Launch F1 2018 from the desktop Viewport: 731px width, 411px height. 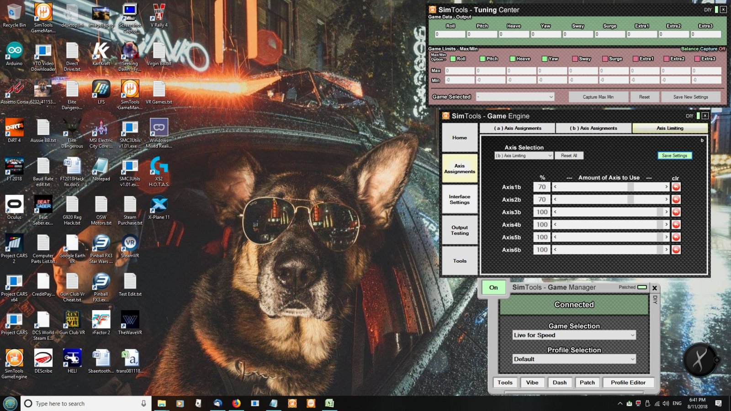[14, 169]
